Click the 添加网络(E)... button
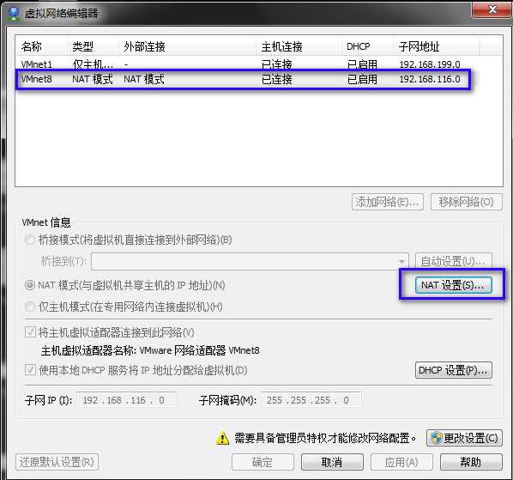513x480 pixels. tap(388, 202)
